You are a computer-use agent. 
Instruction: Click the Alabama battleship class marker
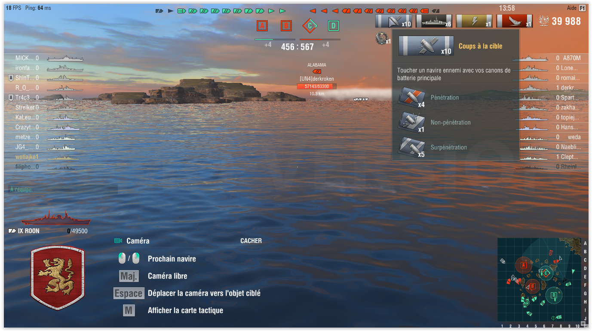pyautogui.click(x=317, y=71)
